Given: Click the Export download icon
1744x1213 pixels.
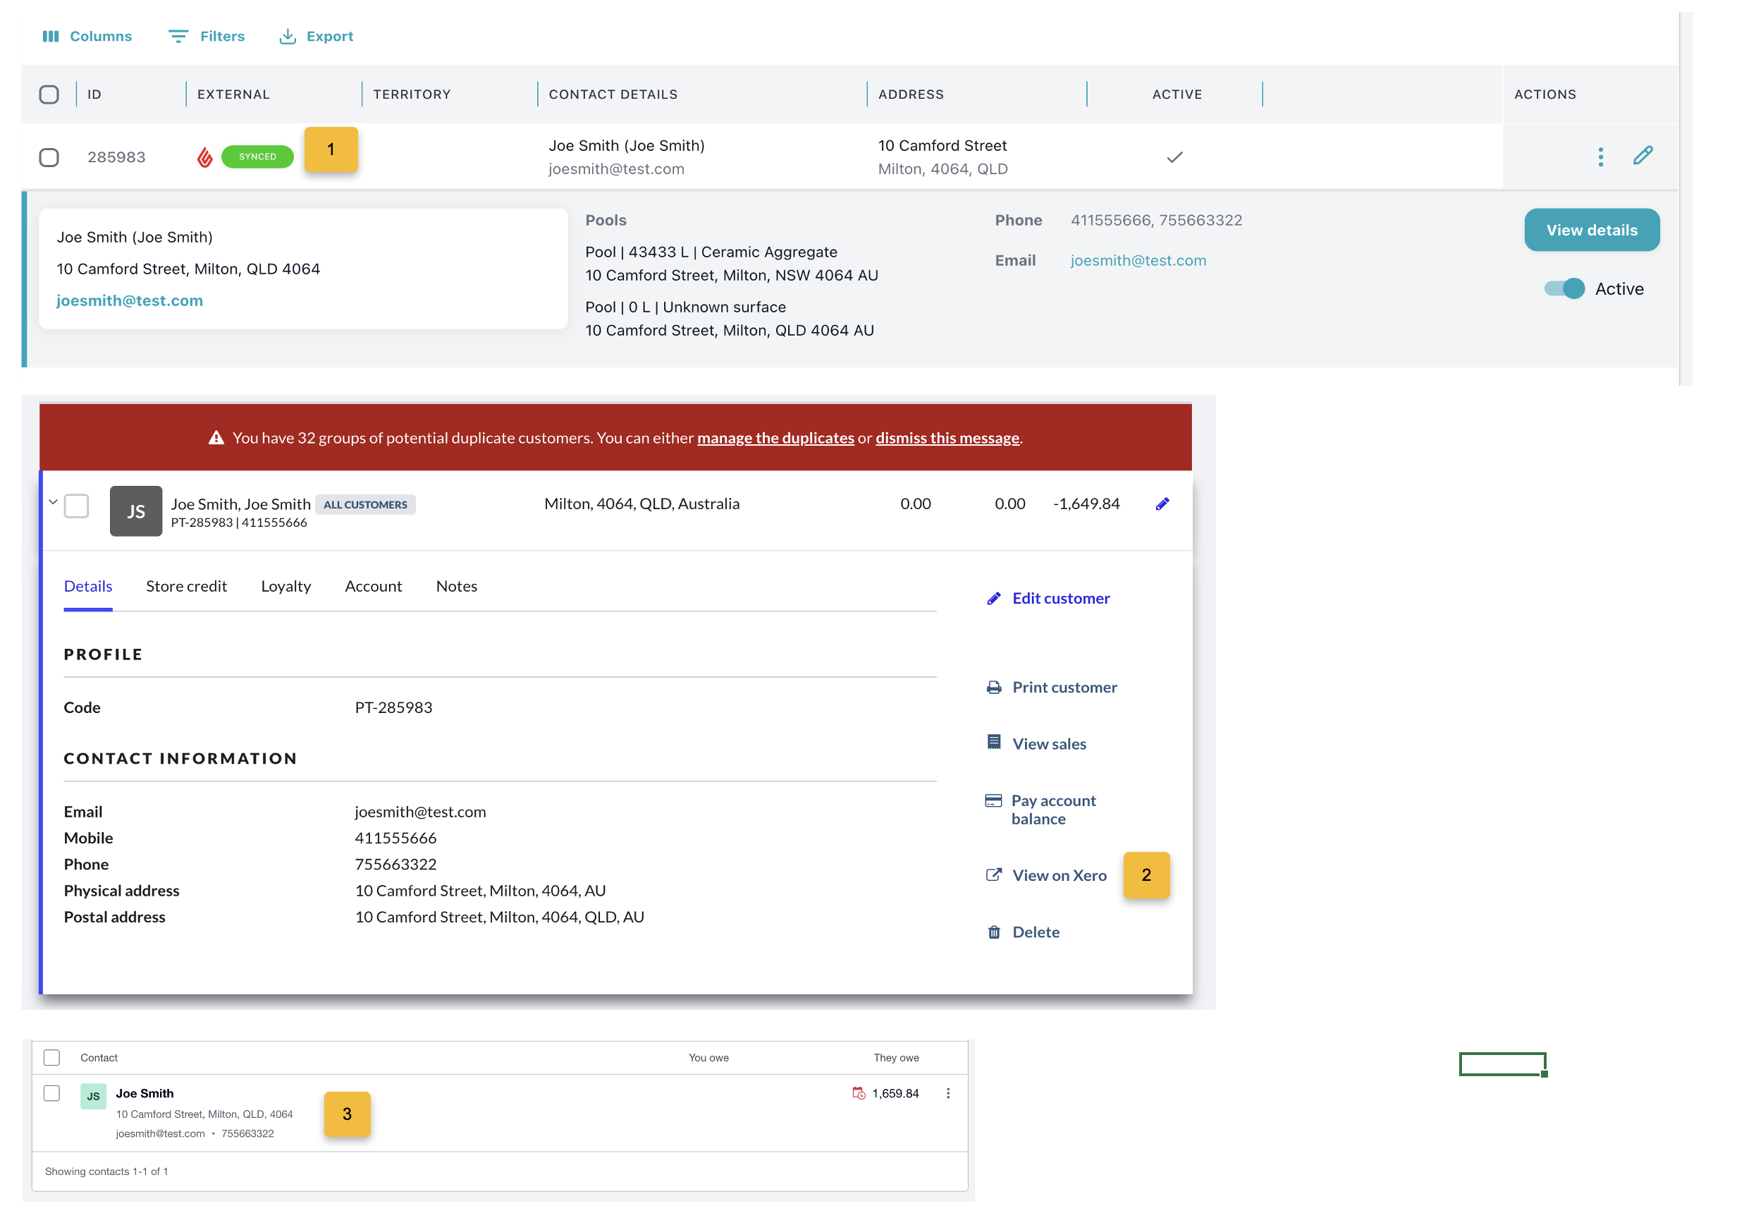Looking at the screenshot, I should [287, 37].
